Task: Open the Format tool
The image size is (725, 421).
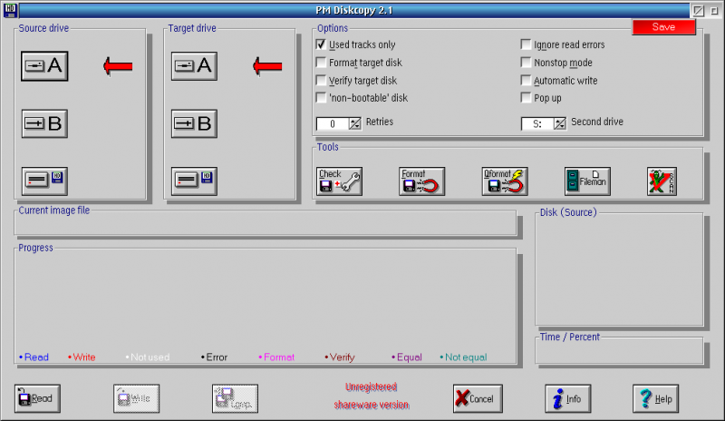Action: tap(421, 181)
